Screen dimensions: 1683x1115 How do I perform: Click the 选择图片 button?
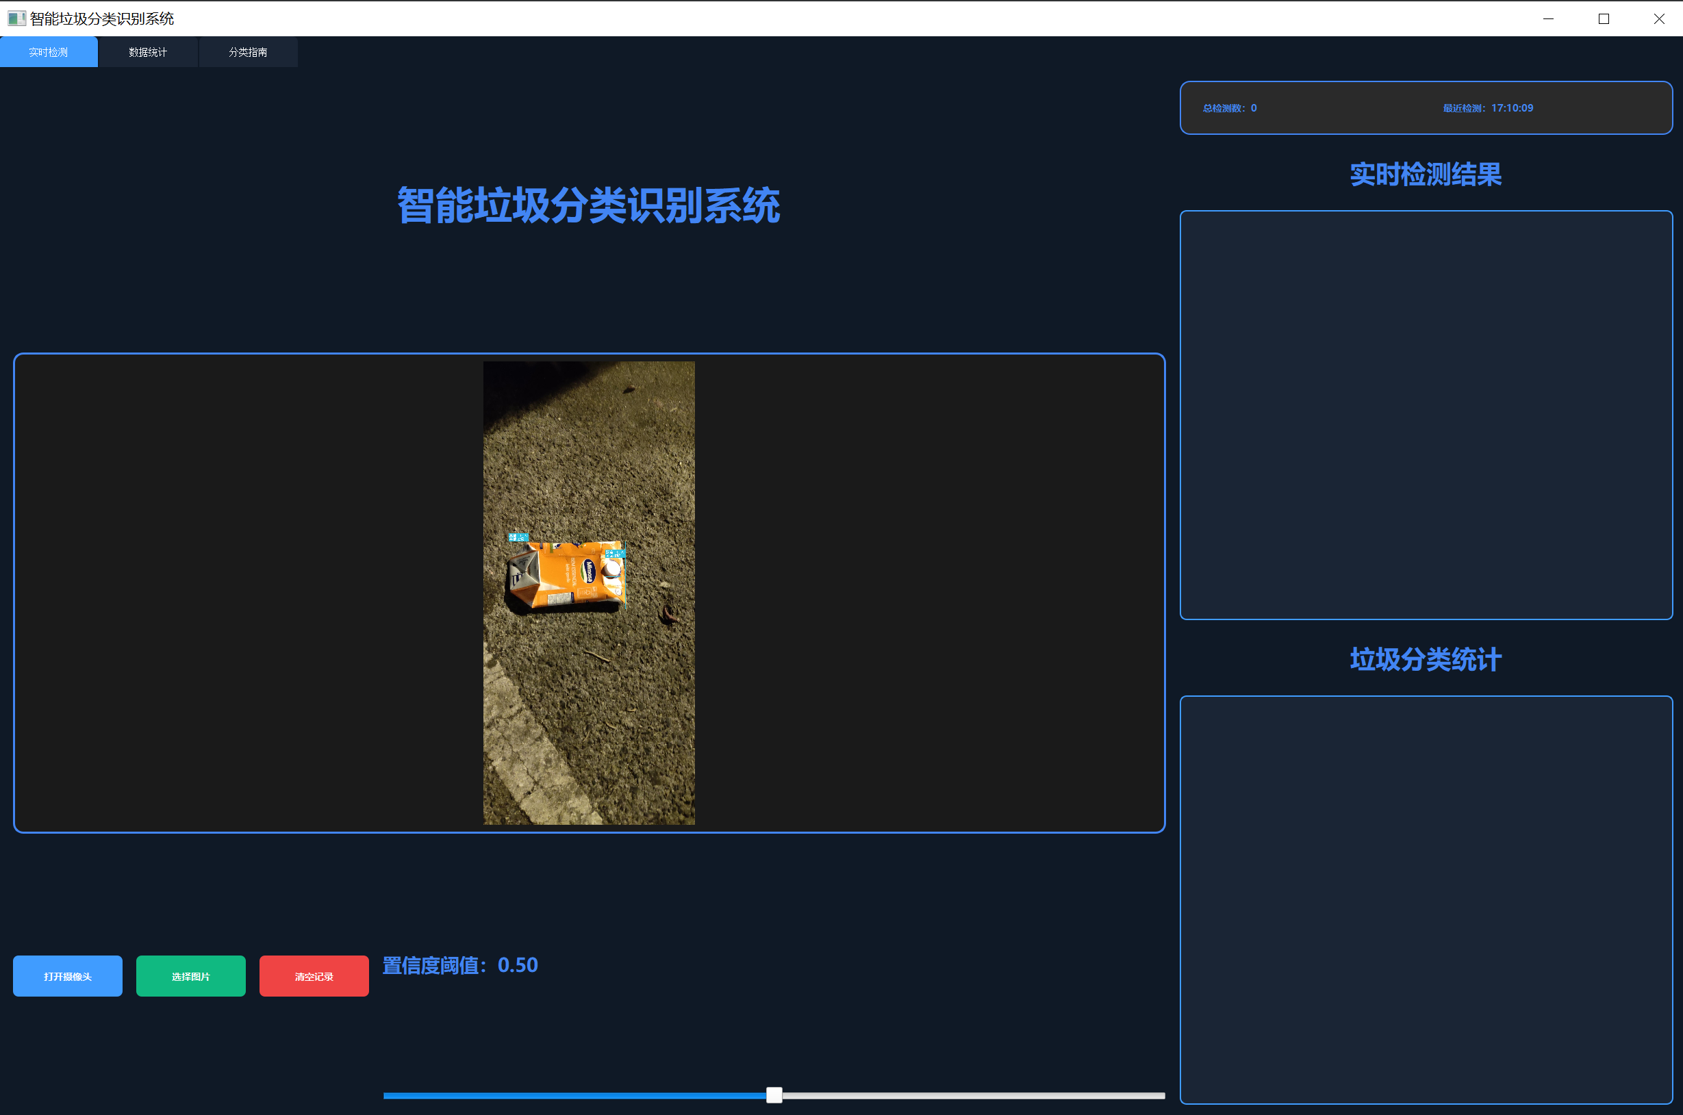pyautogui.click(x=190, y=975)
